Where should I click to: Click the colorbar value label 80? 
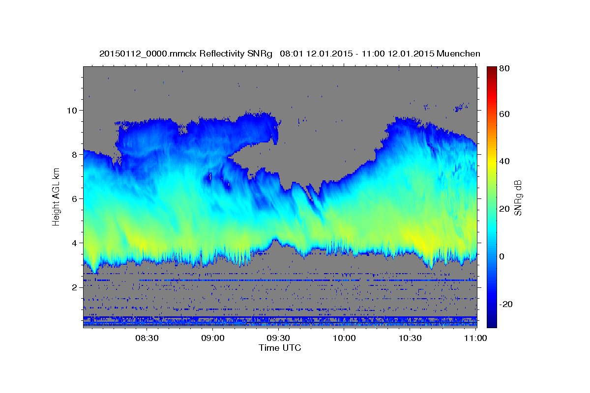pos(504,69)
